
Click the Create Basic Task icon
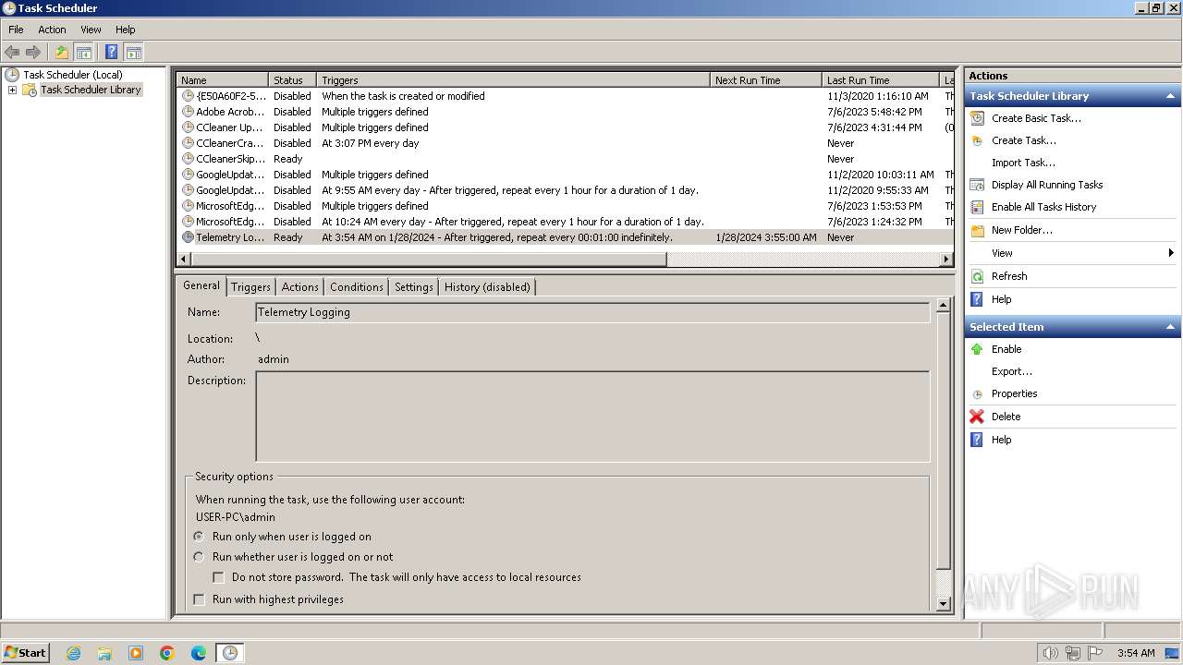coord(977,118)
